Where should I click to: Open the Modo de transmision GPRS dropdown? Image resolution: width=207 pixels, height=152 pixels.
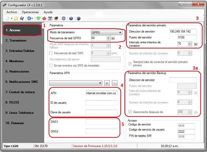(106, 33)
